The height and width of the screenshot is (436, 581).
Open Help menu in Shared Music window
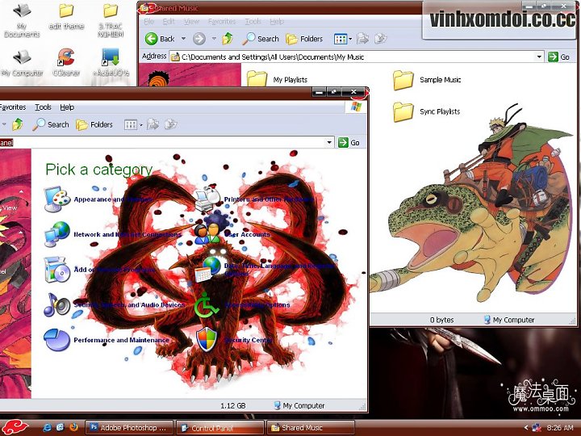[277, 22]
